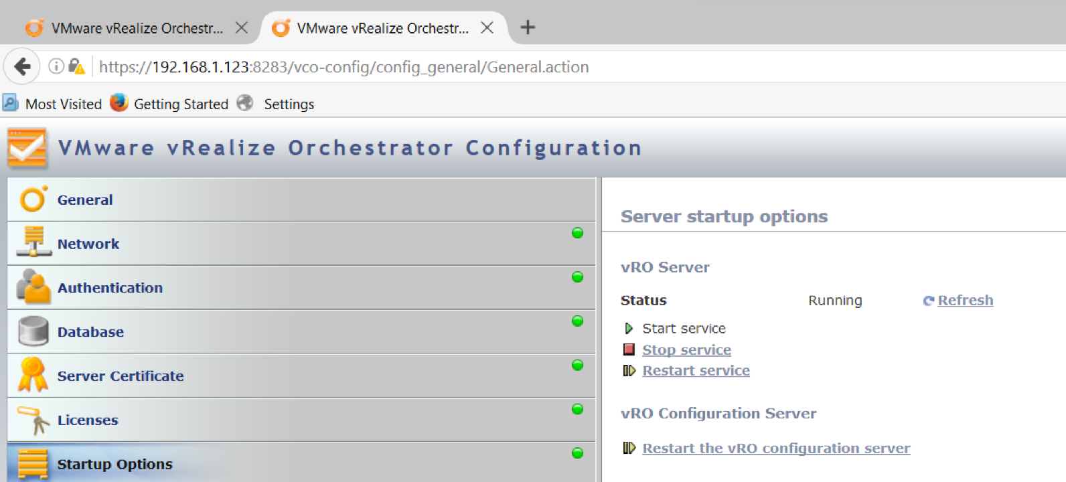This screenshot has width=1066, height=482.
Task: Click the red stop square icon
Action: (x=629, y=349)
